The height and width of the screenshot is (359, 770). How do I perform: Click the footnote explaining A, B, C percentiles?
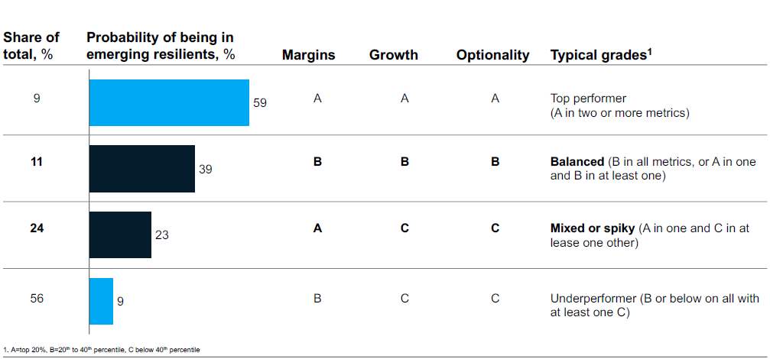(x=102, y=350)
